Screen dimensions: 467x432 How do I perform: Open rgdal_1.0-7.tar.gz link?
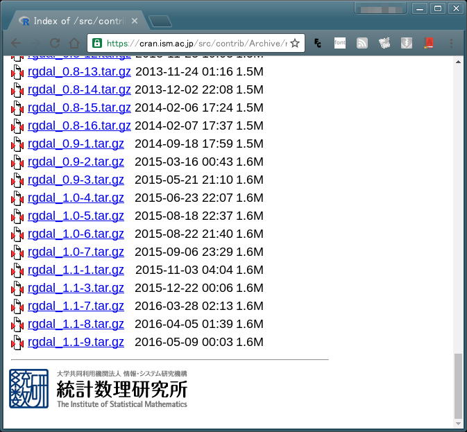[x=76, y=252]
